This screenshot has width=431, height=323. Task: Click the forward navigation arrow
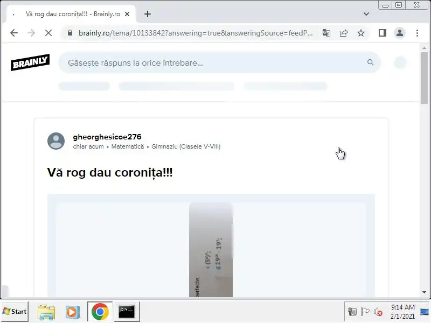click(31, 33)
